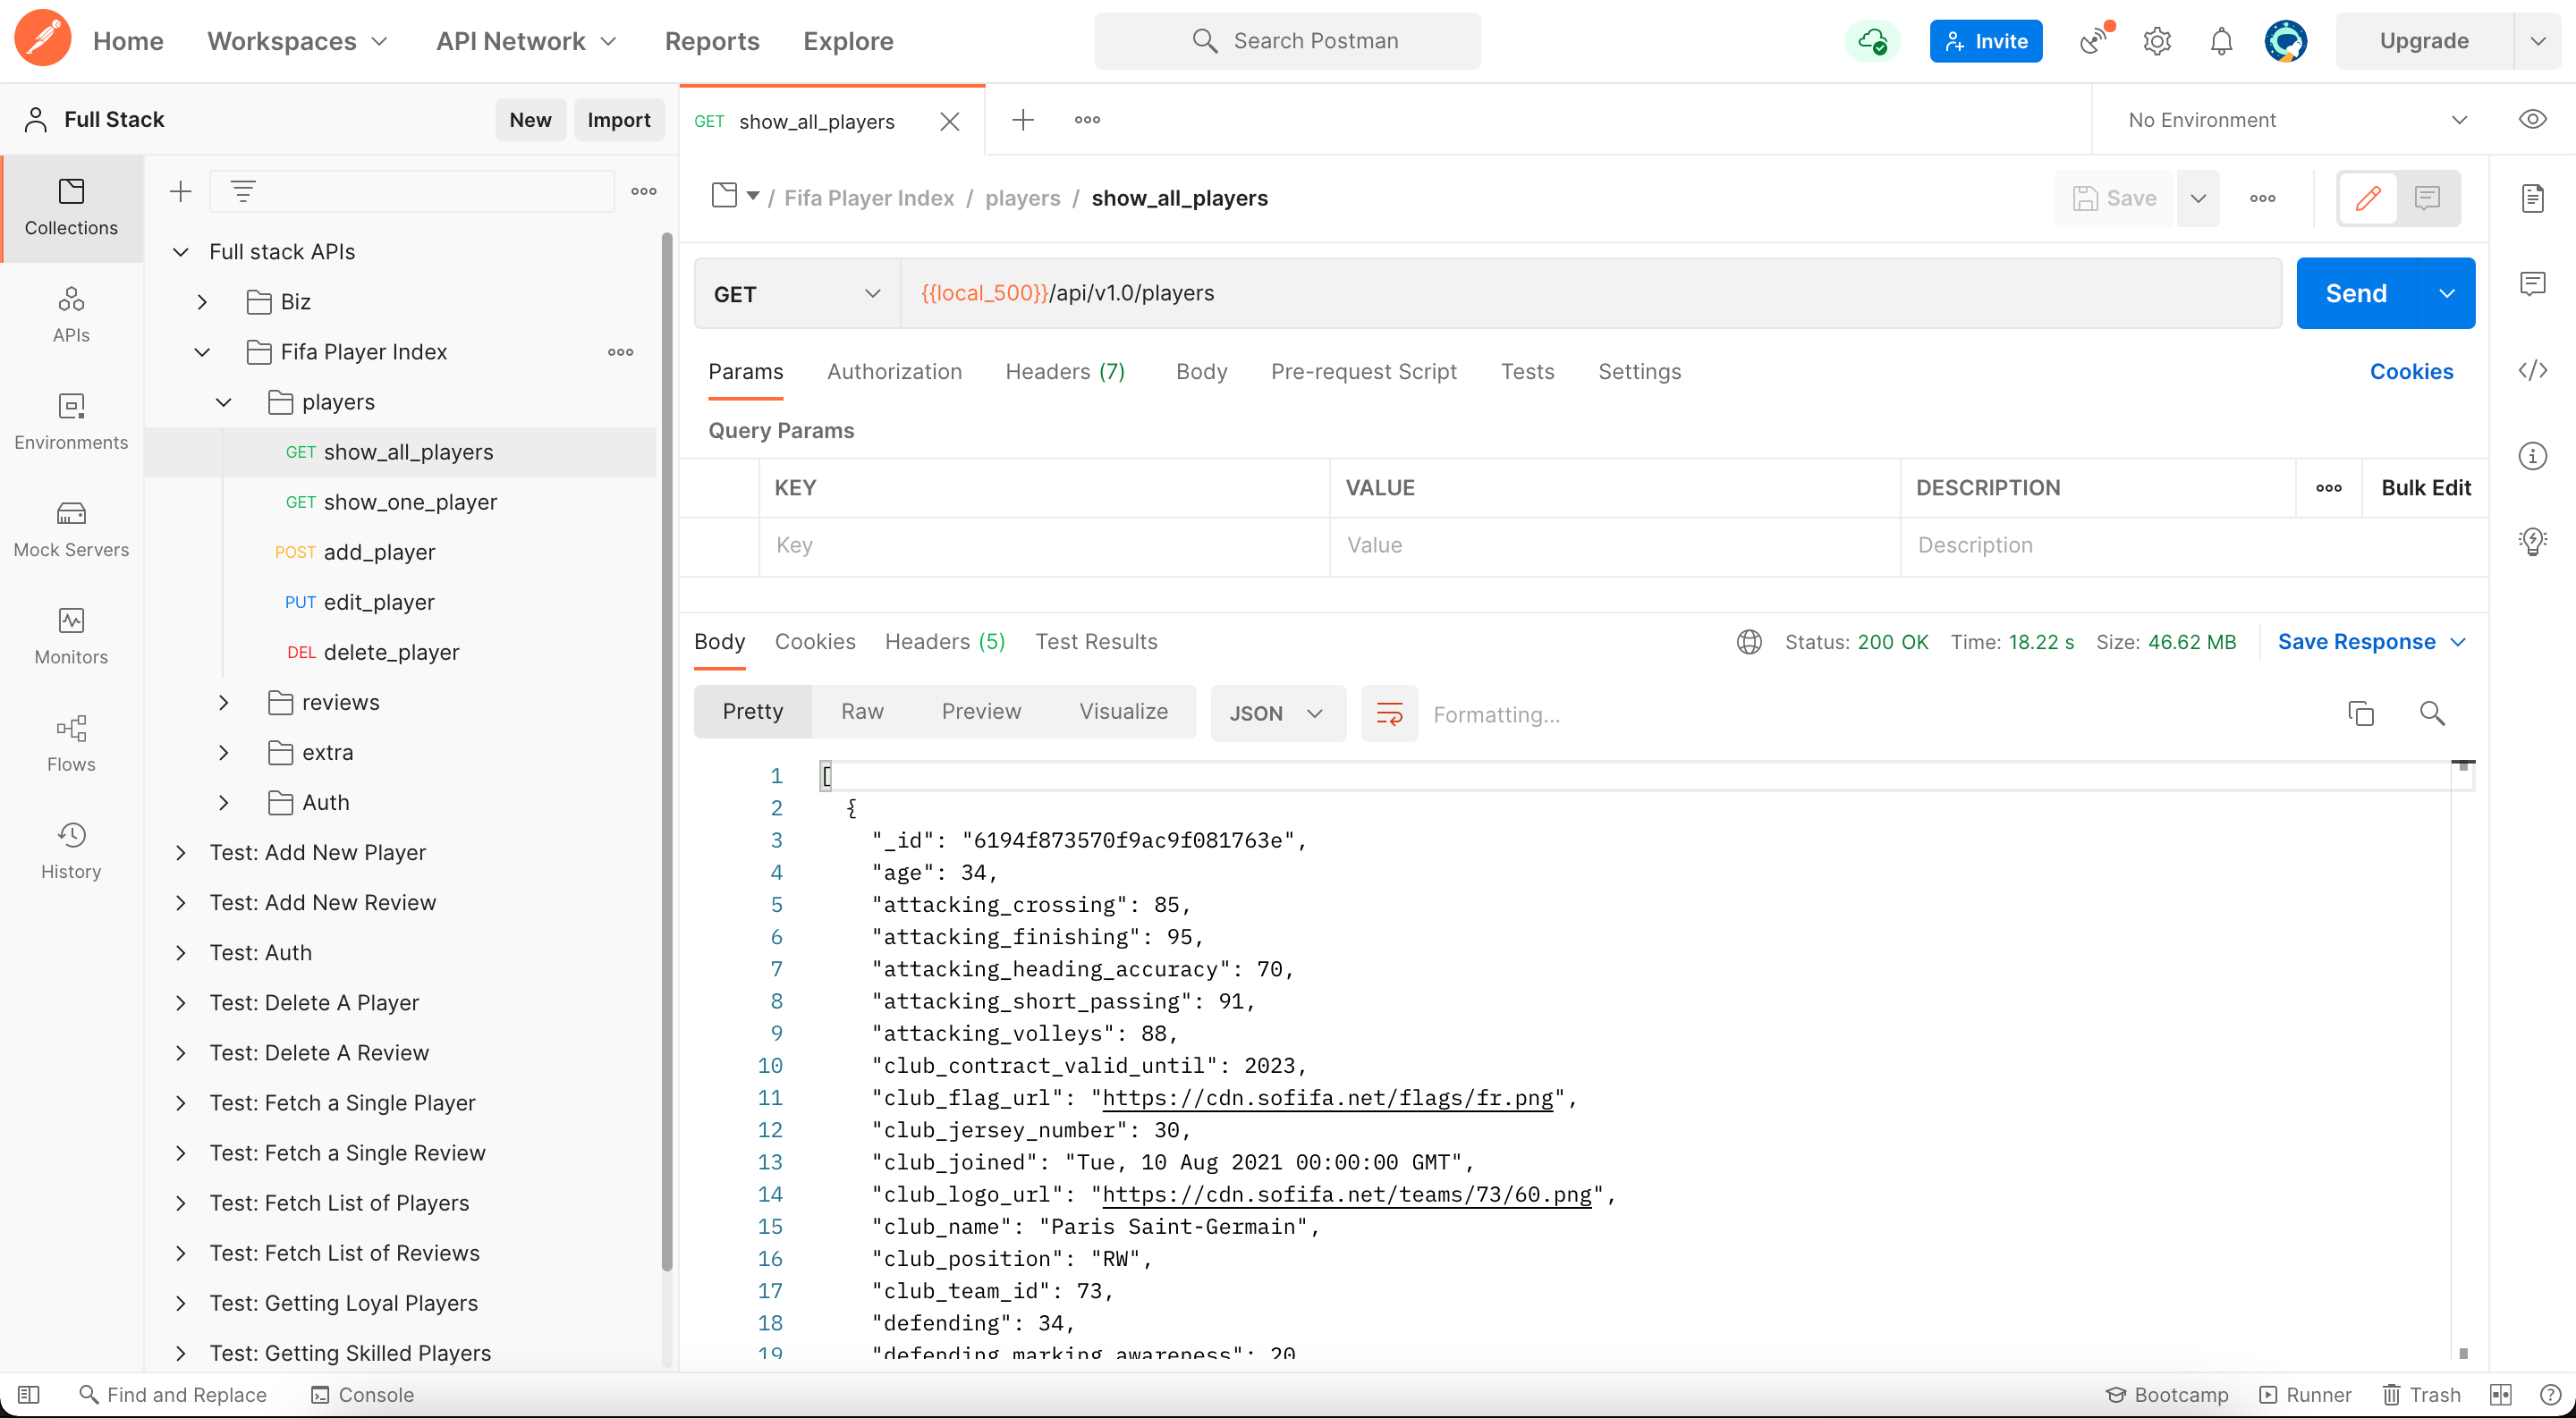Open the Pre-request Script tab
2576x1418 pixels.
coord(1363,372)
